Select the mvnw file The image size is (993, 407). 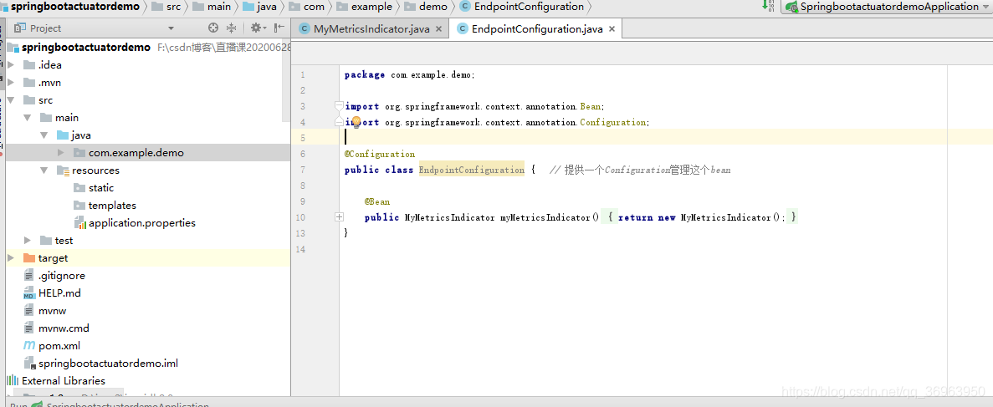pos(52,311)
